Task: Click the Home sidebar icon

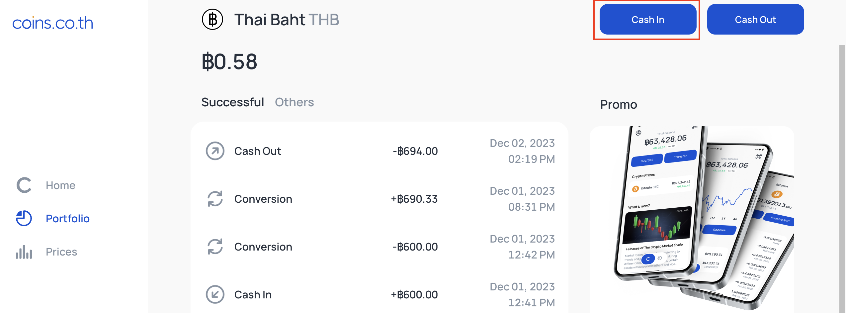Action: [x=24, y=185]
